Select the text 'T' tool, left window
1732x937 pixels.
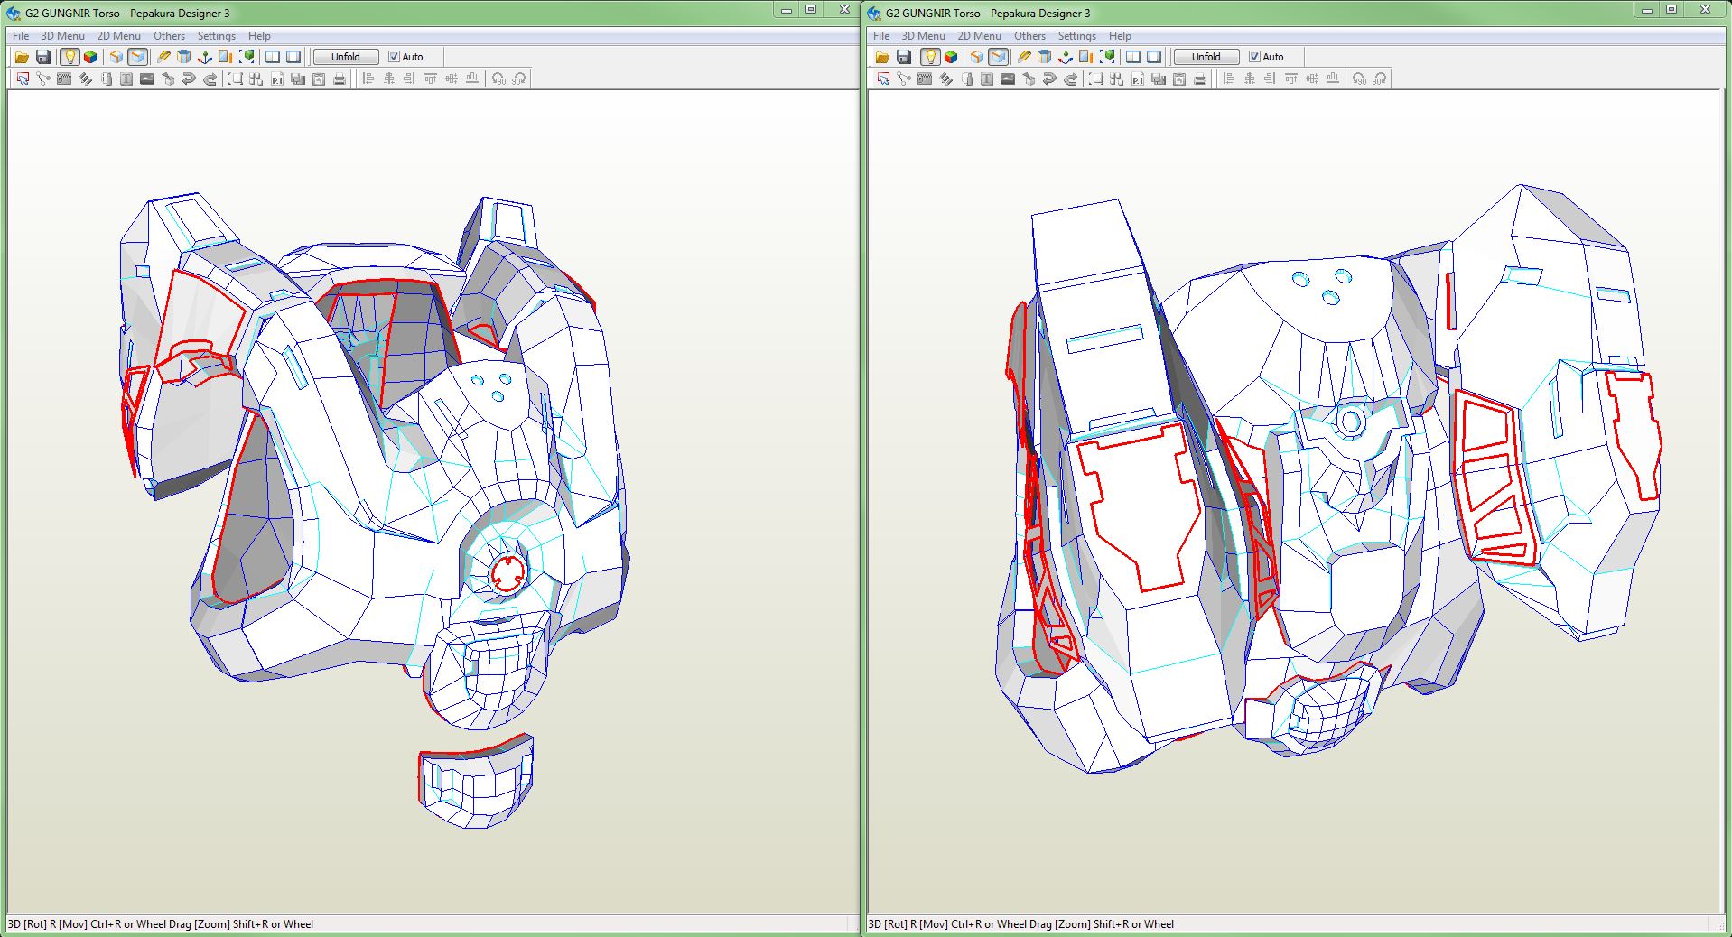click(x=126, y=79)
